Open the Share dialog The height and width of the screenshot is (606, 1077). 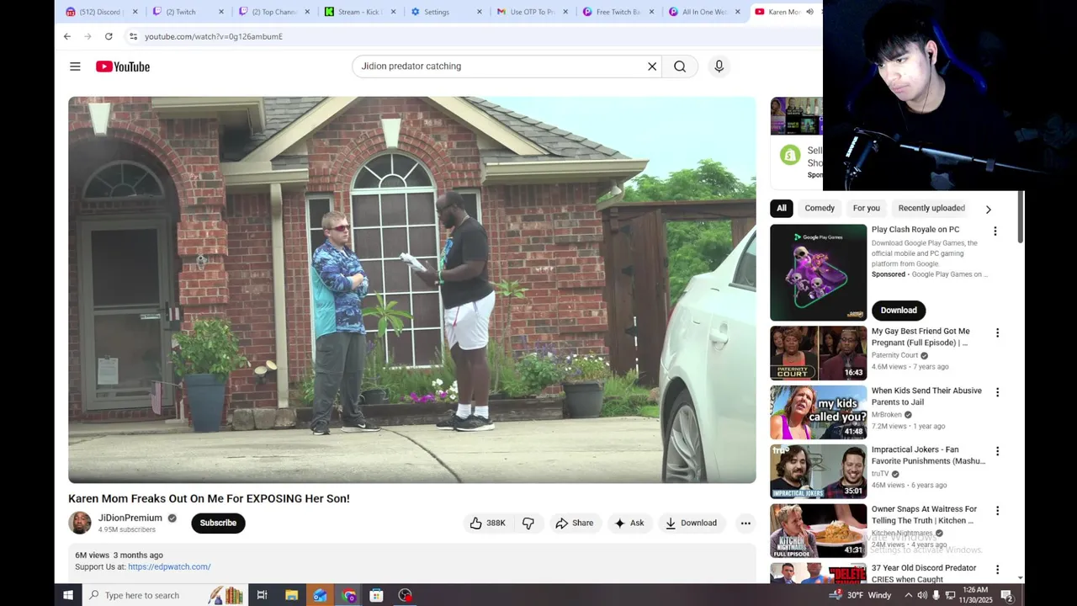click(x=574, y=523)
